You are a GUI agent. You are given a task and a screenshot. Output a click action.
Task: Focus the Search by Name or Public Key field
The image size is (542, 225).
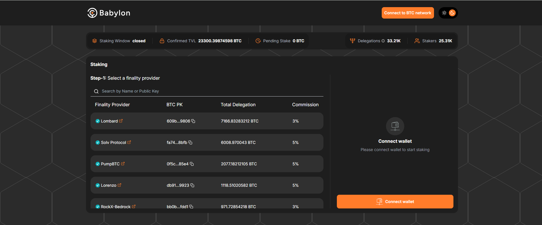[207, 91]
